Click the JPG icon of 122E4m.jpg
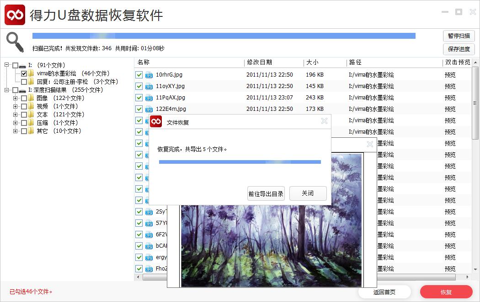The height and width of the screenshot is (302, 480). point(149,109)
